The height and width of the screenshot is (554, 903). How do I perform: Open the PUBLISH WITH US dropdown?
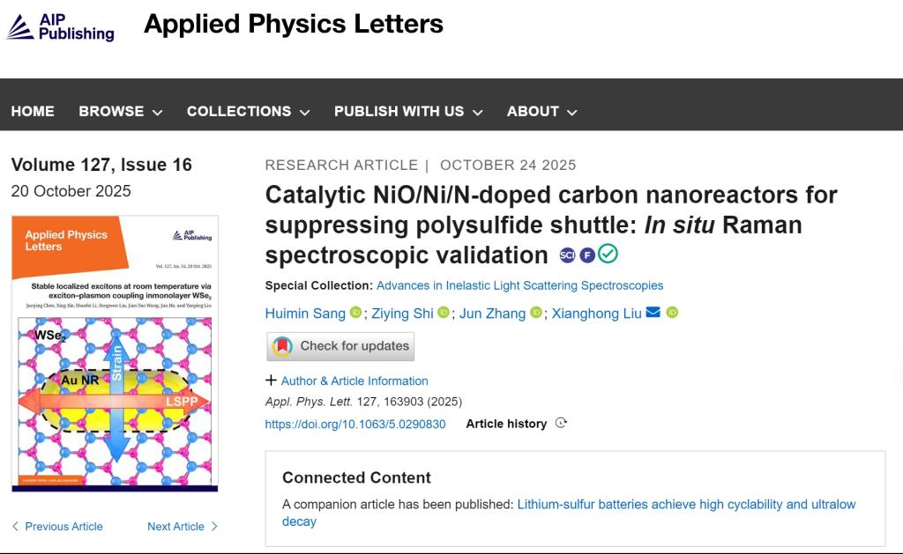[408, 111]
